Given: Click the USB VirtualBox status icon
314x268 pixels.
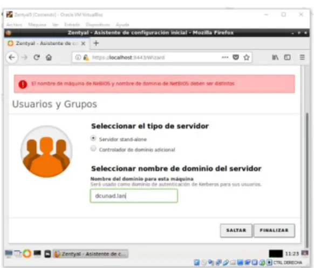Looking at the screenshot, I should 226,263.
